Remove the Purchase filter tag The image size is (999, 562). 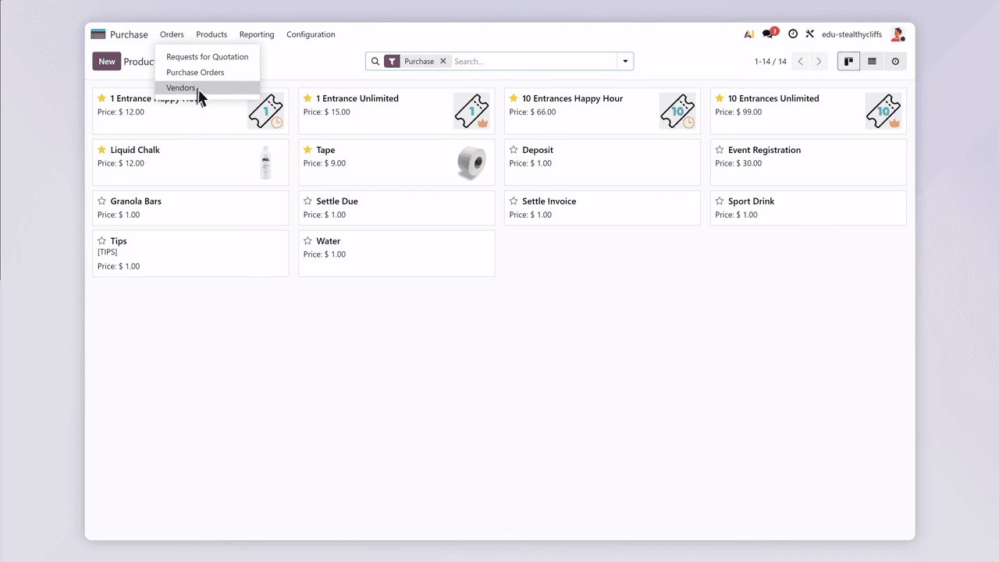coord(443,62)
